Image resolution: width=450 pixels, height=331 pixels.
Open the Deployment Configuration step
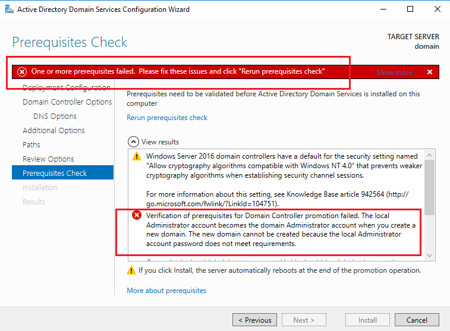coord(66,88)
